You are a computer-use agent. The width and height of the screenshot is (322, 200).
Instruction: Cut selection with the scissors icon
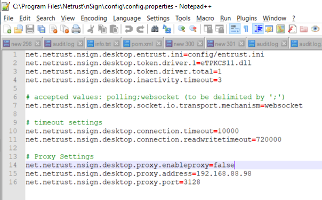tap(91, 29)
